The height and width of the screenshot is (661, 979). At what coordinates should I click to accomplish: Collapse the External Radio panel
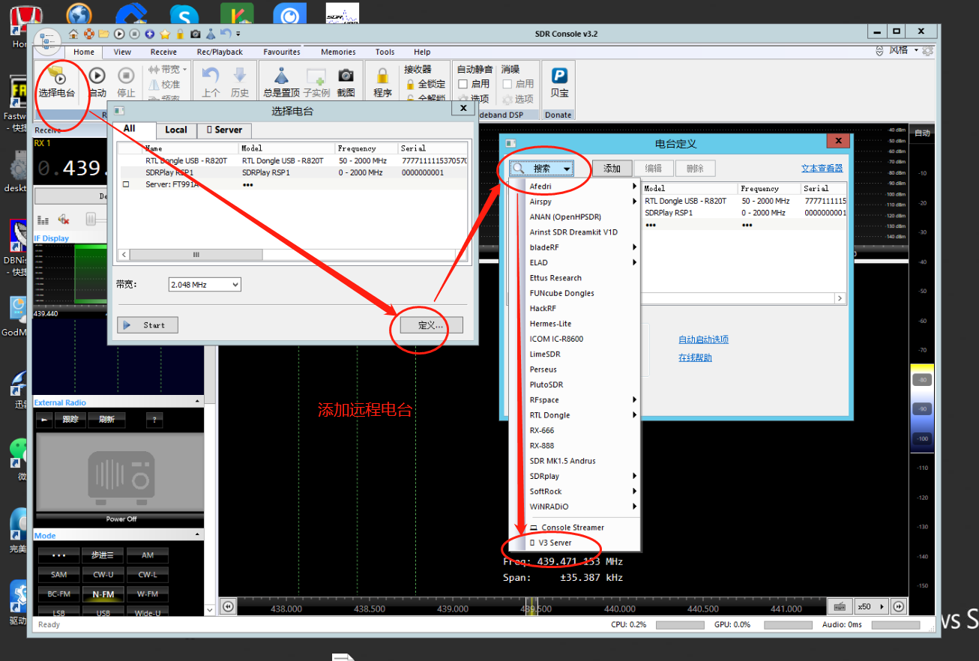(x=198, y=402)
